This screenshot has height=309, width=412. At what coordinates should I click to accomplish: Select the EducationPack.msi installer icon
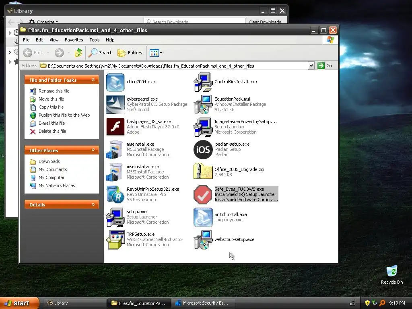click(203, 105)
